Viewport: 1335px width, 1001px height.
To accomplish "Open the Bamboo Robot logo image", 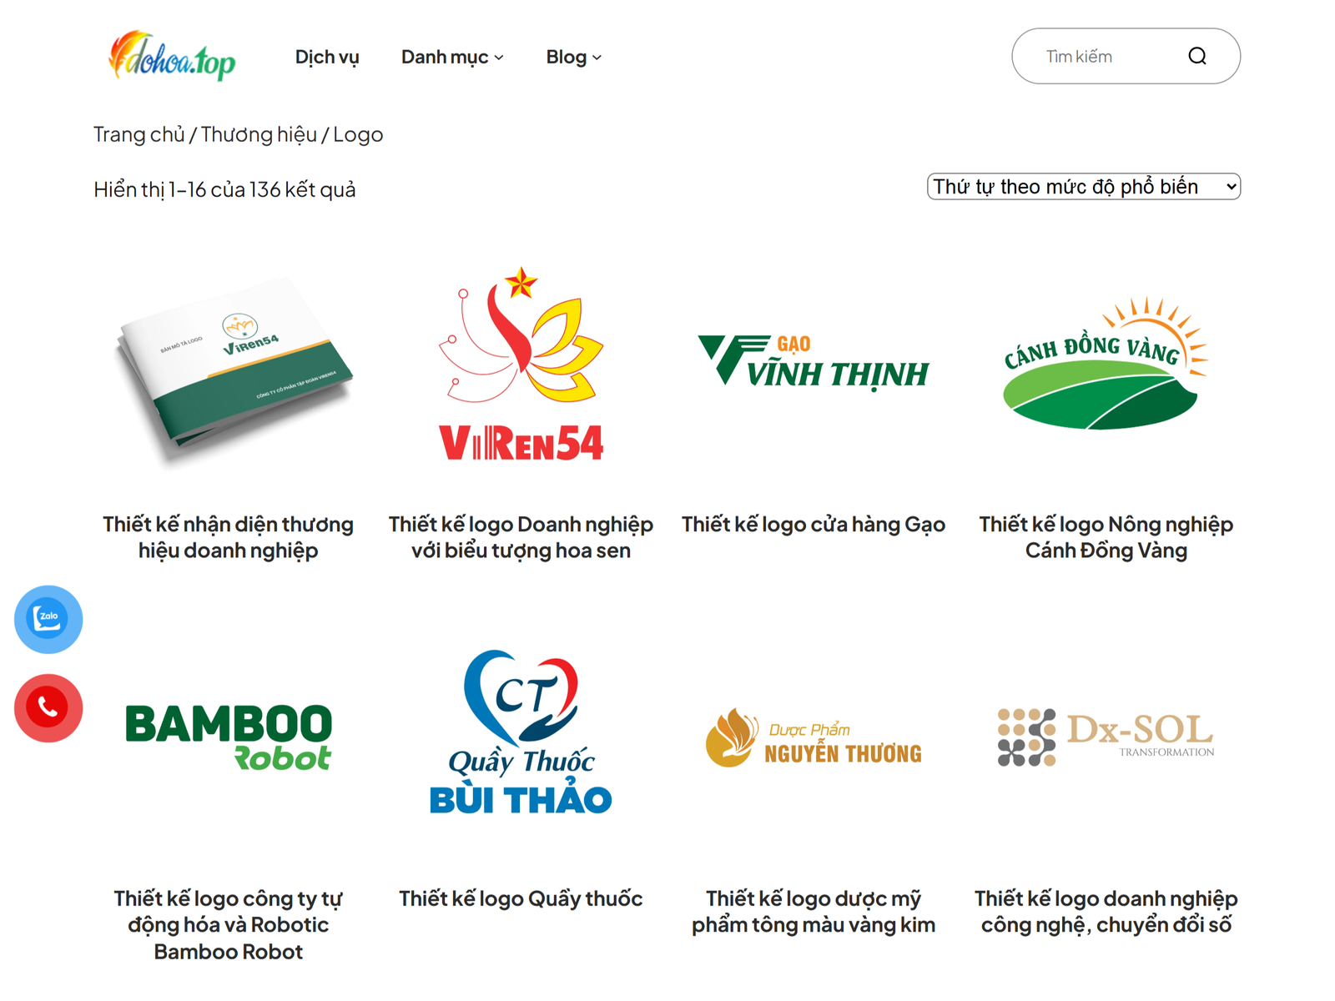I will coord(229,737).
